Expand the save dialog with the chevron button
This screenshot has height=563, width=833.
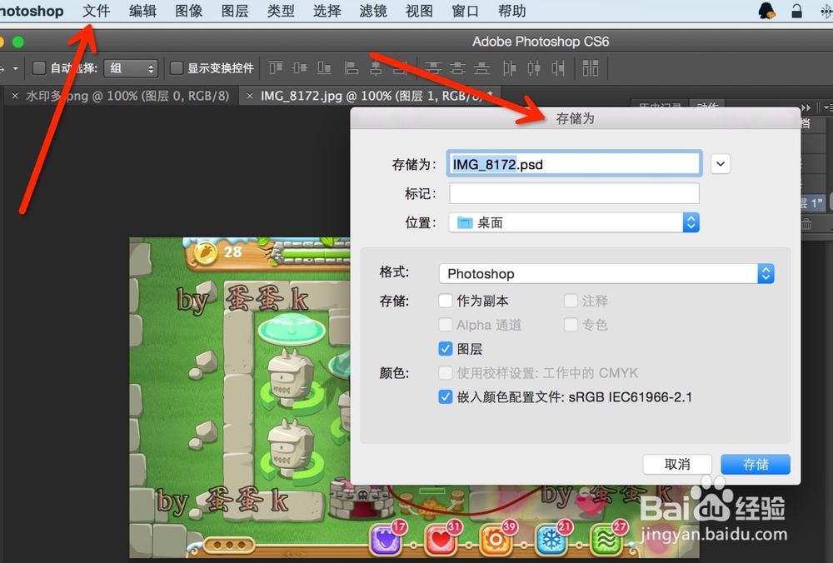tap(721, 163)
